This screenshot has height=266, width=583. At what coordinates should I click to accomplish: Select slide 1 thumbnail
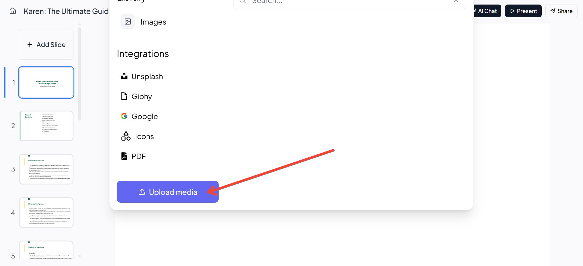click(46, 82)
